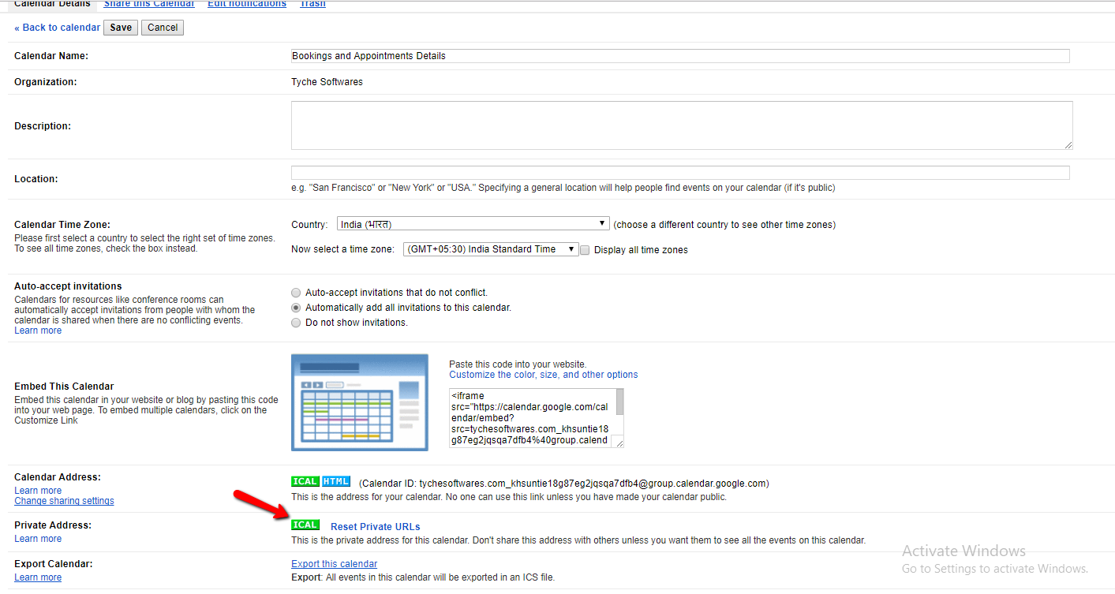Click Export this calendar link
Image resolution: width=1115 pixels, height=594 pixels.
334,563
